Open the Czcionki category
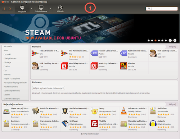The width and height of the screenshot is (180, 139). (x=7, y=54)
